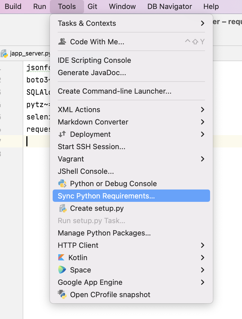Click the reques line in editor
The height and width of the screenshot is (319, 242).
pos(38,129)
